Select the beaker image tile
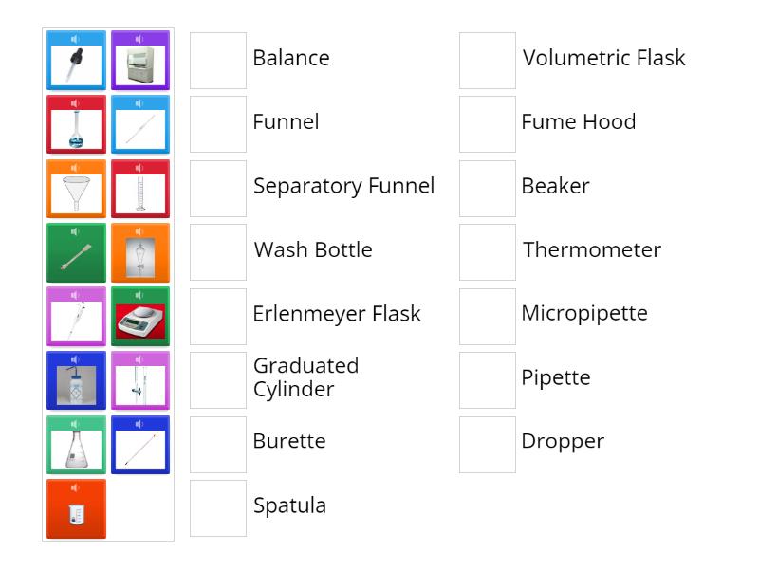759x569 pixels. point(76,506)
